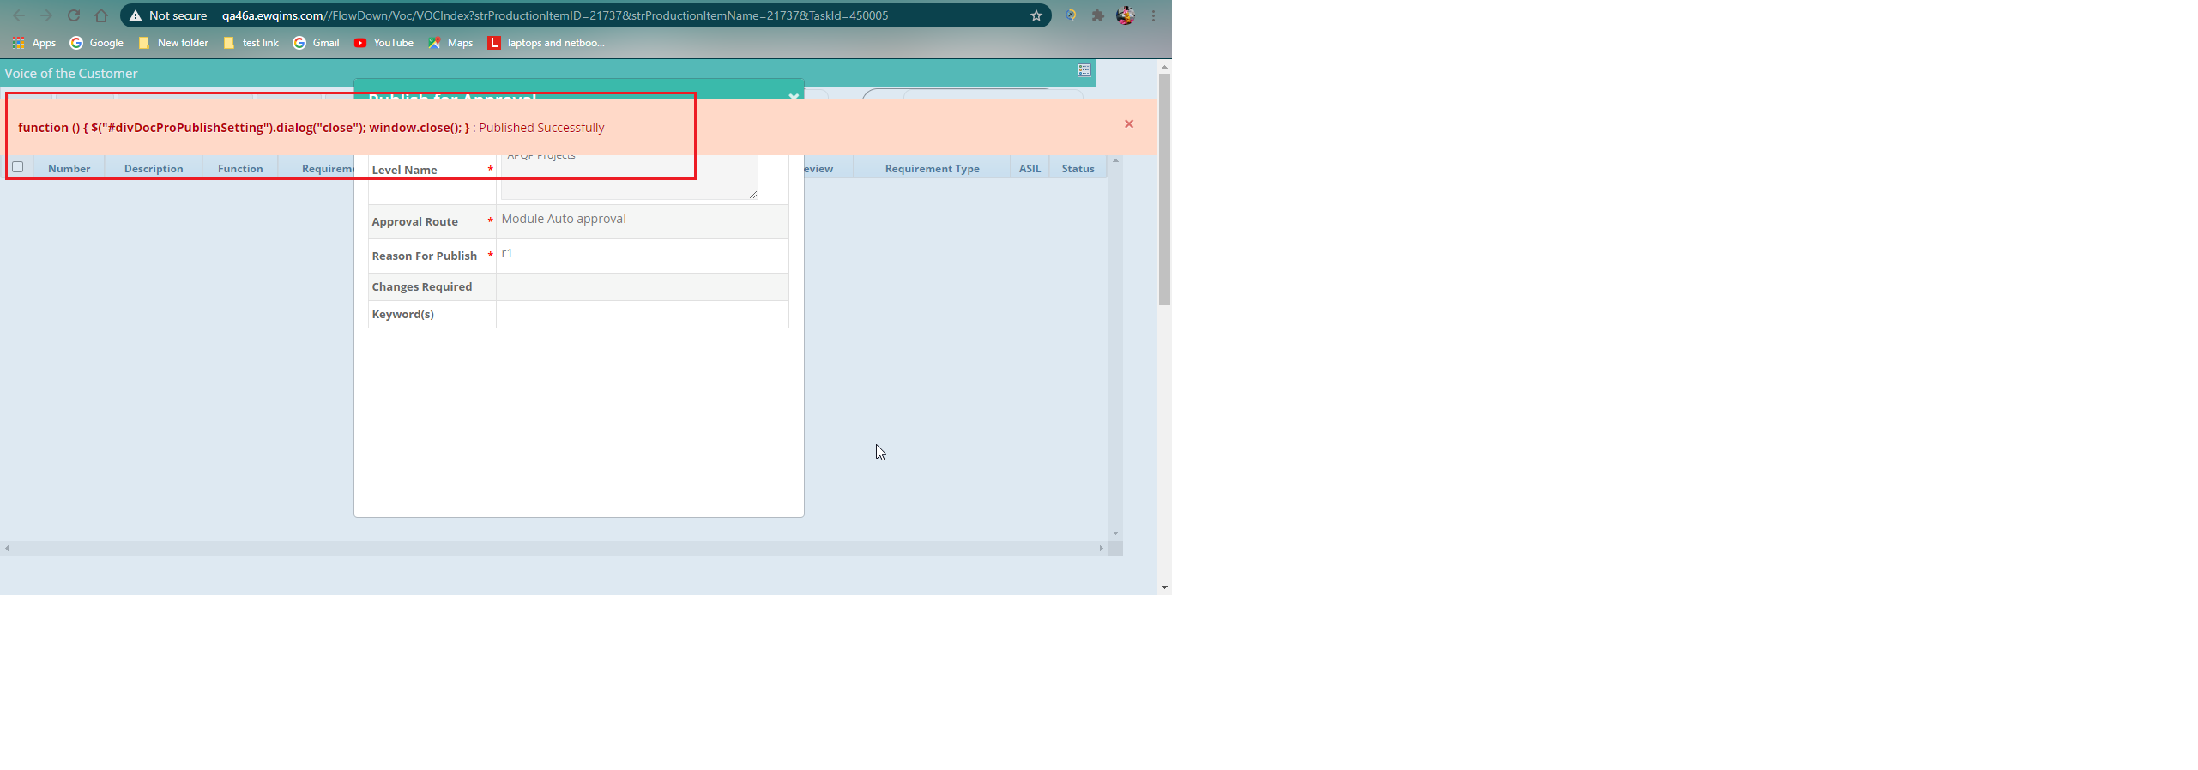Image resolution: width=2198 pixels, height=770 pixels.
Task: Click the Not secure warning icon
Action: [136, 15]
